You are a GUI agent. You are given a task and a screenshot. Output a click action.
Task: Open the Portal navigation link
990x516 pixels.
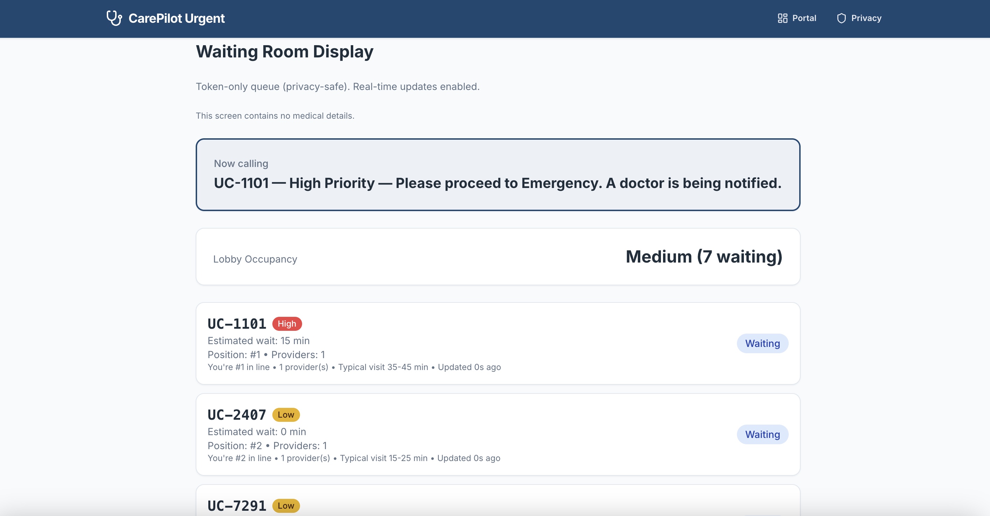pyautogui.click(x=804, y=18)
